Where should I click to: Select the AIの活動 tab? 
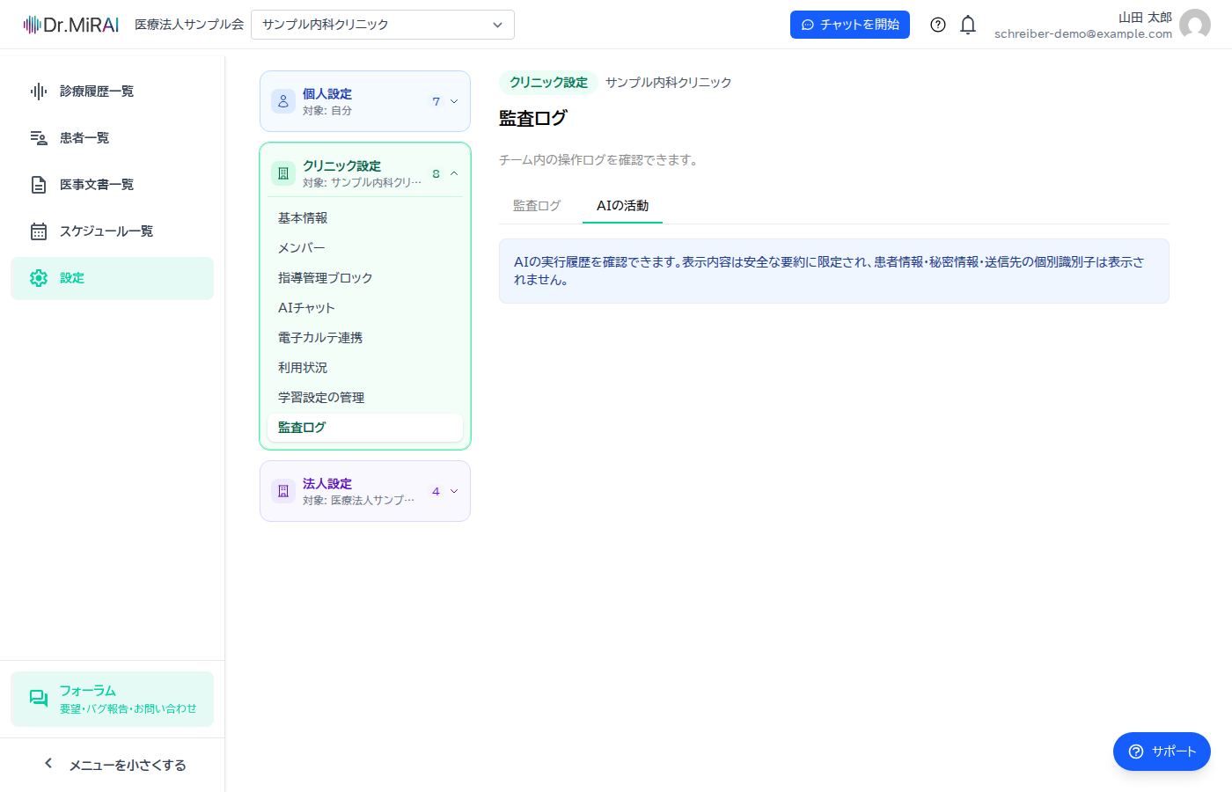[x=622, y=206]
